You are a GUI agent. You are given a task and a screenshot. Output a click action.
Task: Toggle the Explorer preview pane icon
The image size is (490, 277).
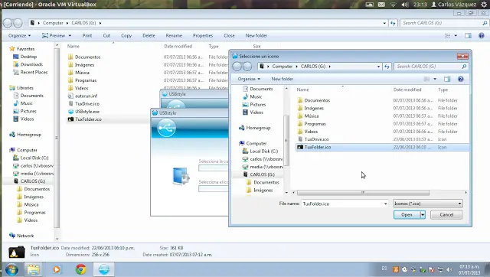pos(468,36)
